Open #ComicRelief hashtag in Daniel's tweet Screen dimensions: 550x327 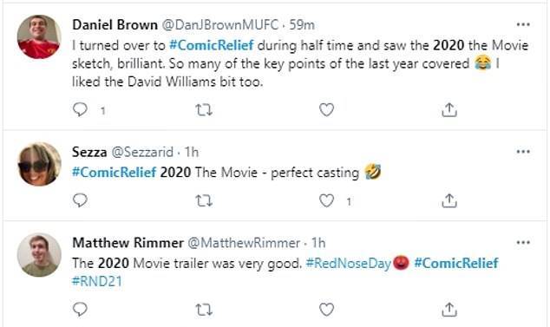coord(211,45)
